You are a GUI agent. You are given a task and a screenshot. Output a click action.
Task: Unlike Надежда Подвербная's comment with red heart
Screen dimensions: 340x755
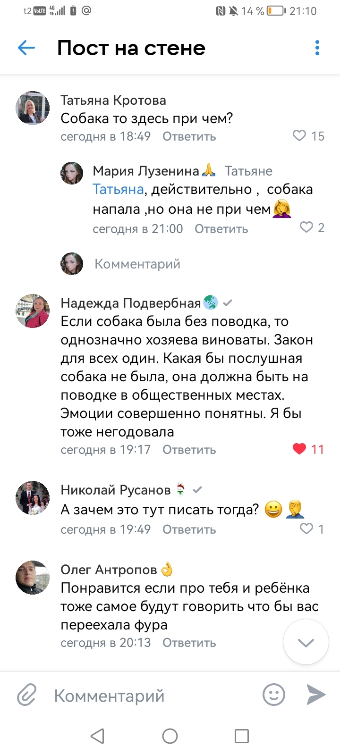tap(299, 449)
